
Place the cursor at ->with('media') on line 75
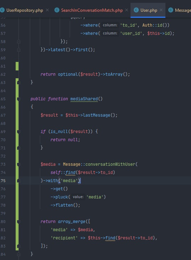tap(62, 181)
